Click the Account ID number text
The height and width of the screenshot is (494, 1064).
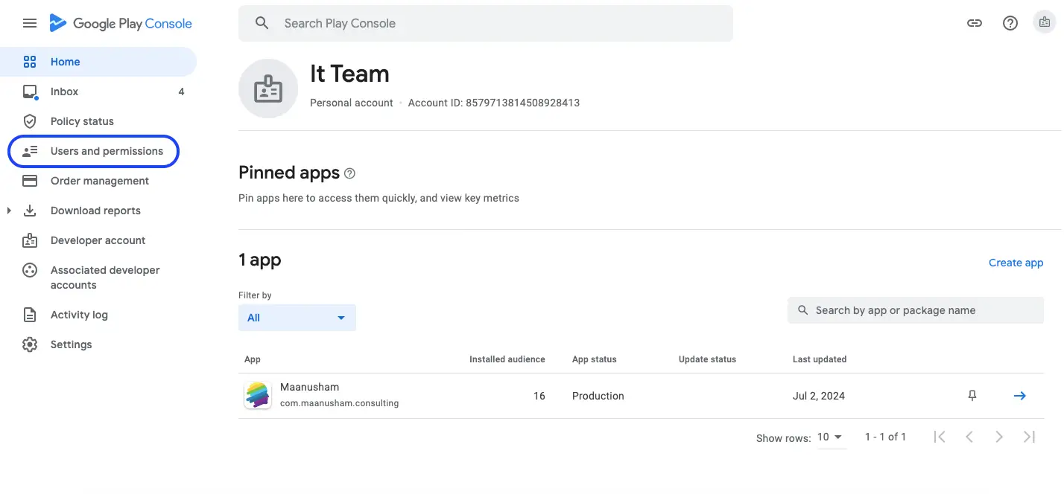pos(522,103)
